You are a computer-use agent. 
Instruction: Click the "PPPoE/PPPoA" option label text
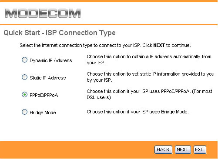(x=44, y=95)
